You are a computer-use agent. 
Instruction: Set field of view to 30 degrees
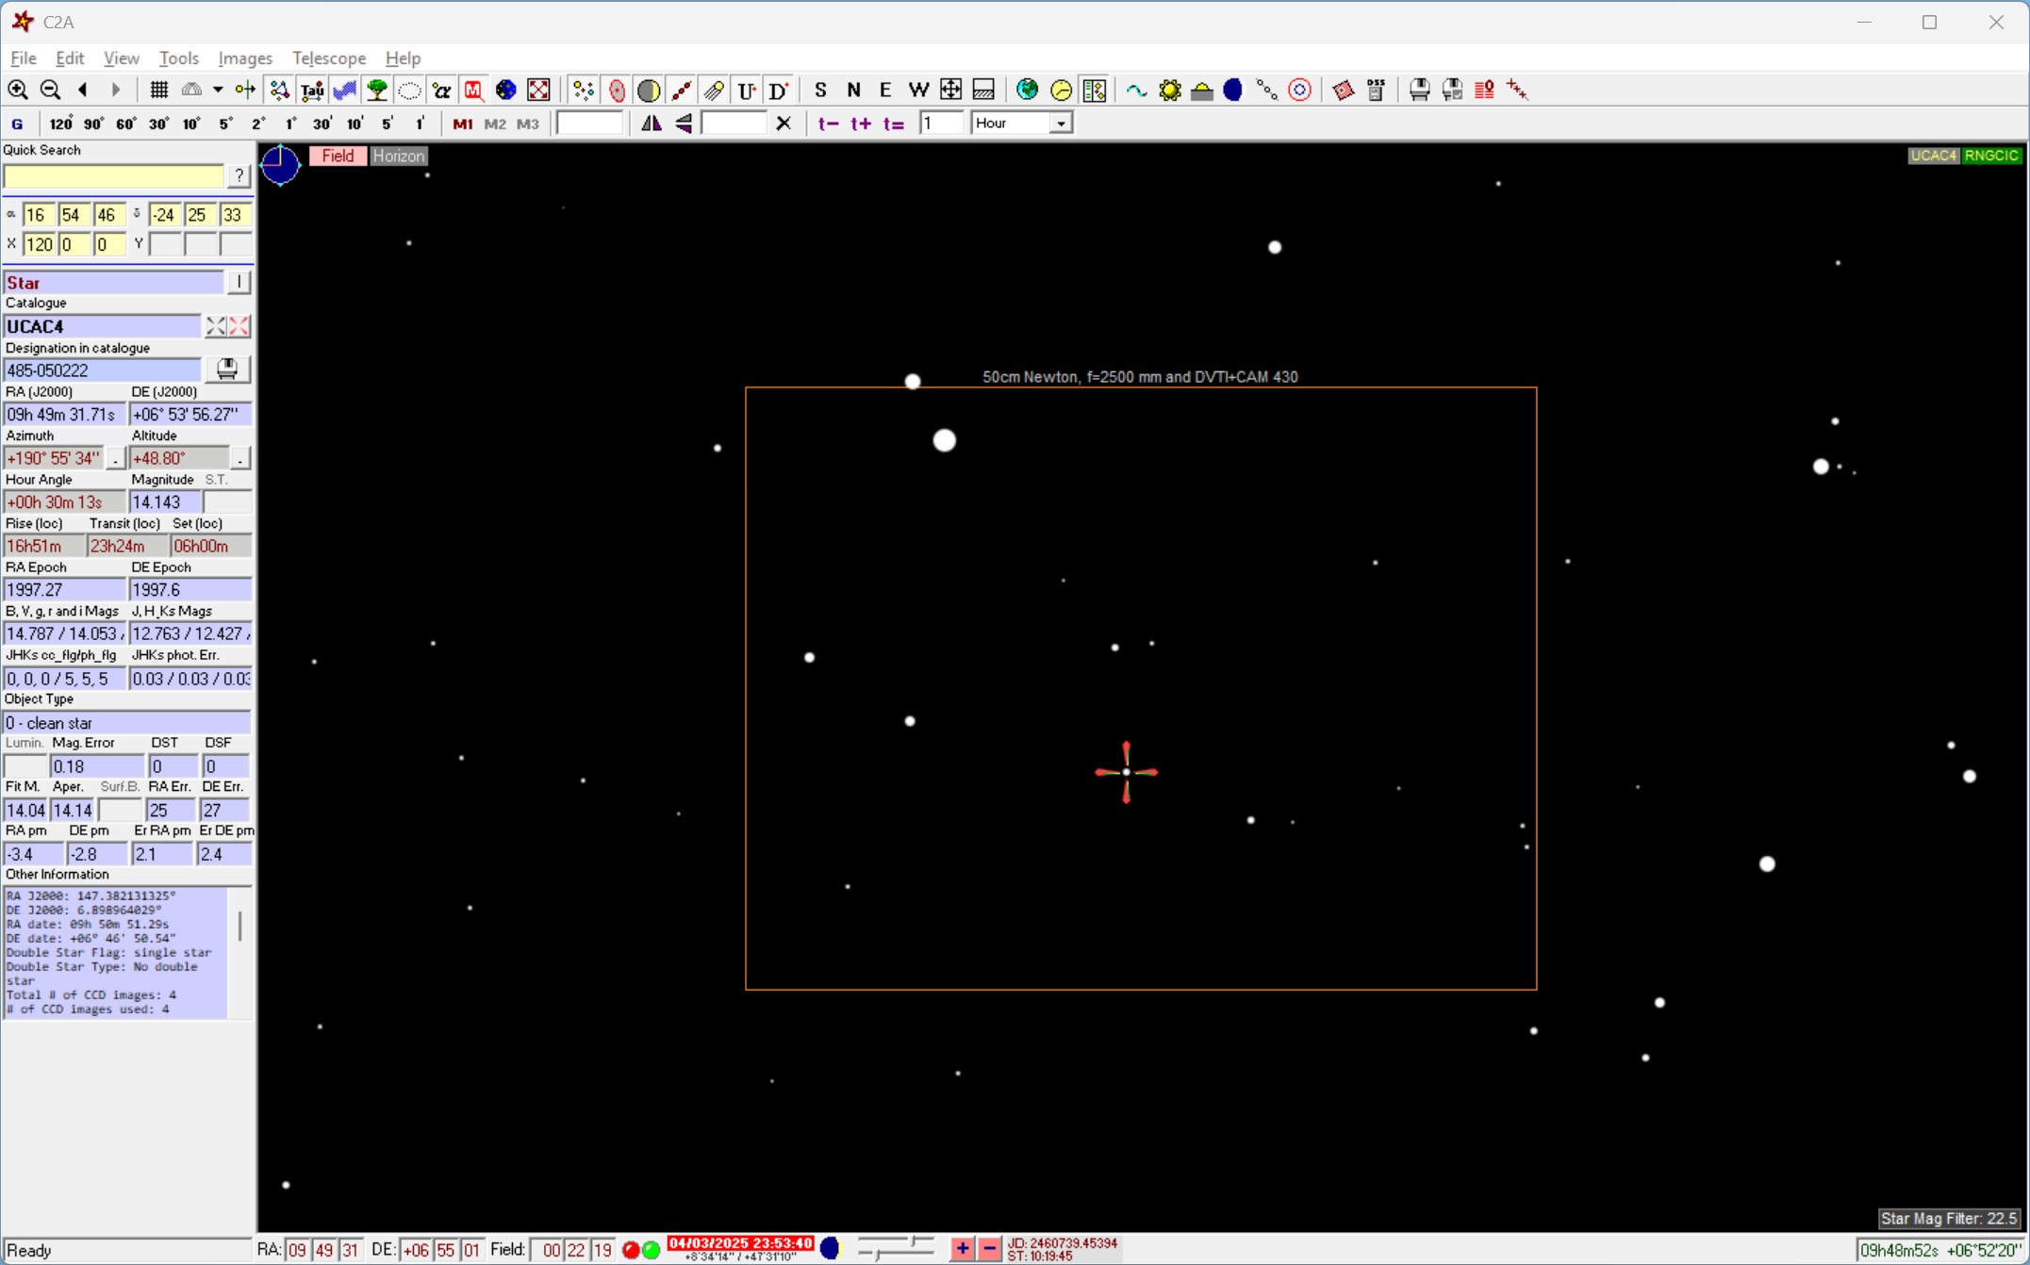pos(158,123)
